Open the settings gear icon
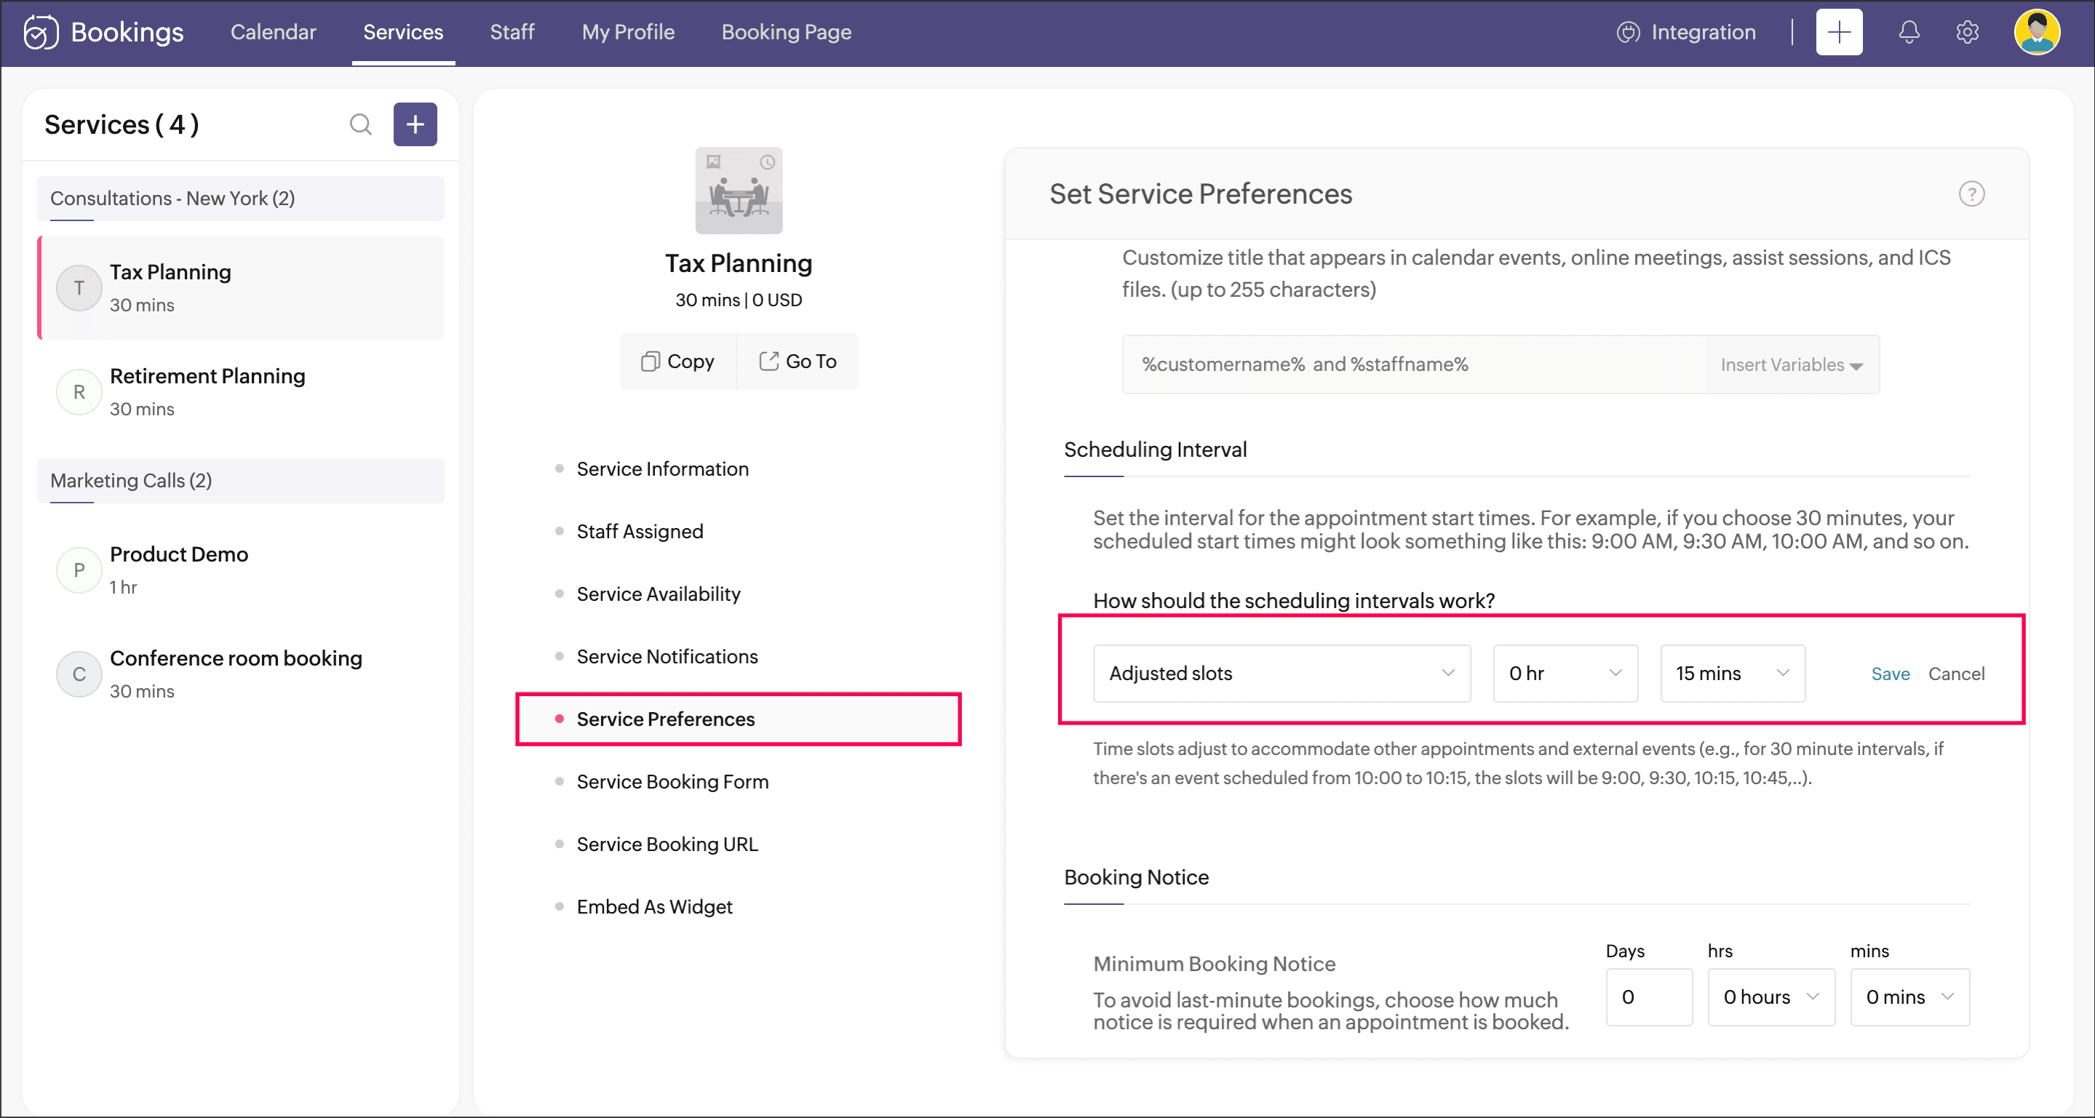The image size is (2095, 1118). [1966, 33]
